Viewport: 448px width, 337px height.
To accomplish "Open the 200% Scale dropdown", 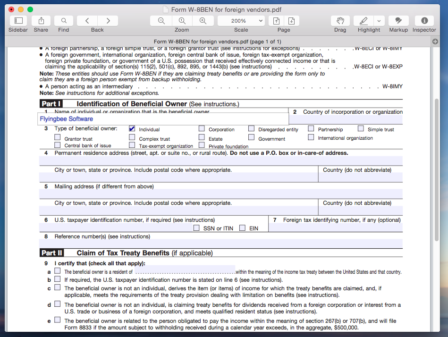I will point(241,21).
